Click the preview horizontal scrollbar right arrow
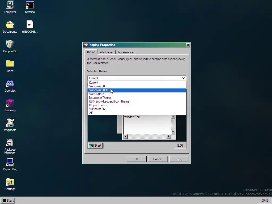272x204 pixels. click(169, 137)
